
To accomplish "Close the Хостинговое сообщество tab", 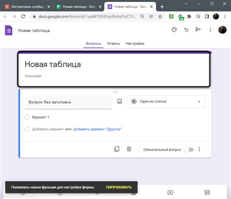I will click(x=49, y=7).
